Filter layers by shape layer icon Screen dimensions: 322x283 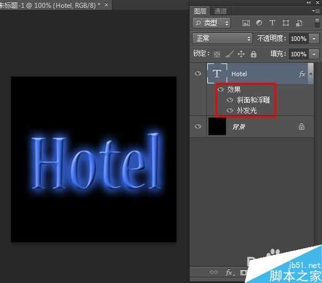click(286, 23)
